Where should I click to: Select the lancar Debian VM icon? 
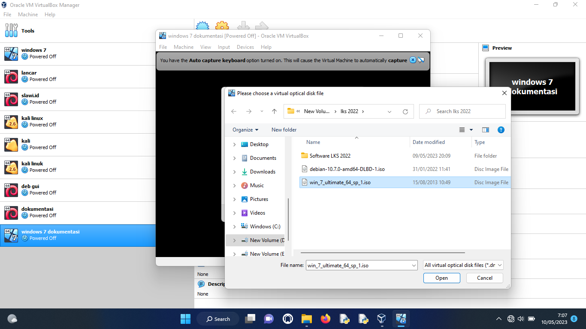11,76
